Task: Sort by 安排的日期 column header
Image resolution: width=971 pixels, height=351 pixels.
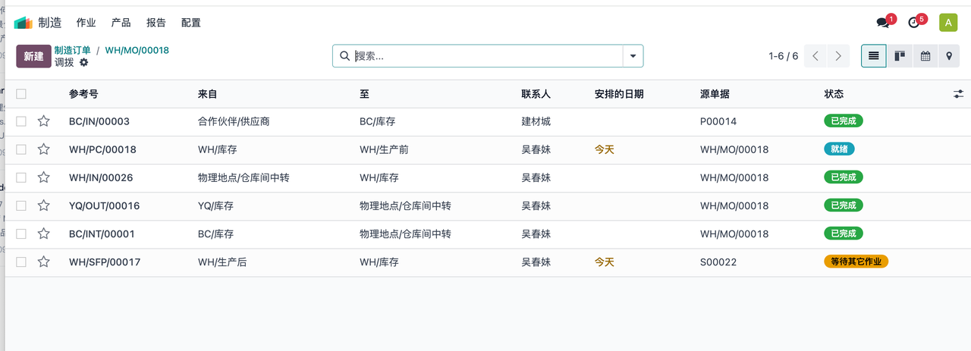Action: [x=619, y=94]
